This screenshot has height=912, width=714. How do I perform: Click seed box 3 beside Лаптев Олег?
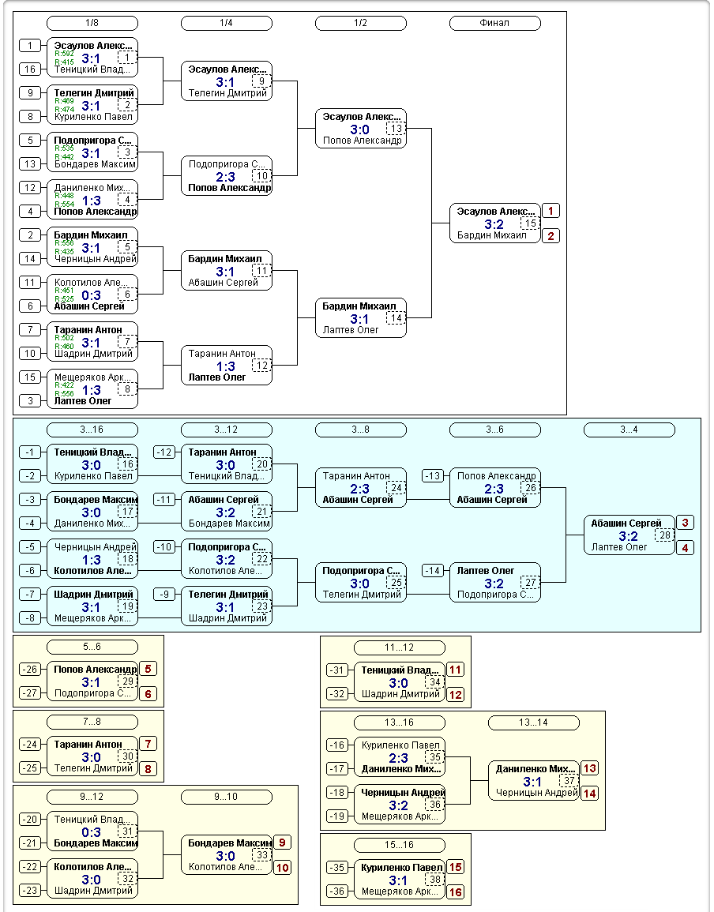coord(30,401)
